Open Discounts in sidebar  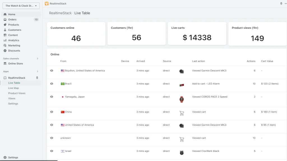[14, 51]
